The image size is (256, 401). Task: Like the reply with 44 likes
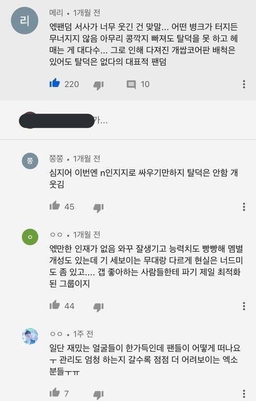tap(54, 305)
